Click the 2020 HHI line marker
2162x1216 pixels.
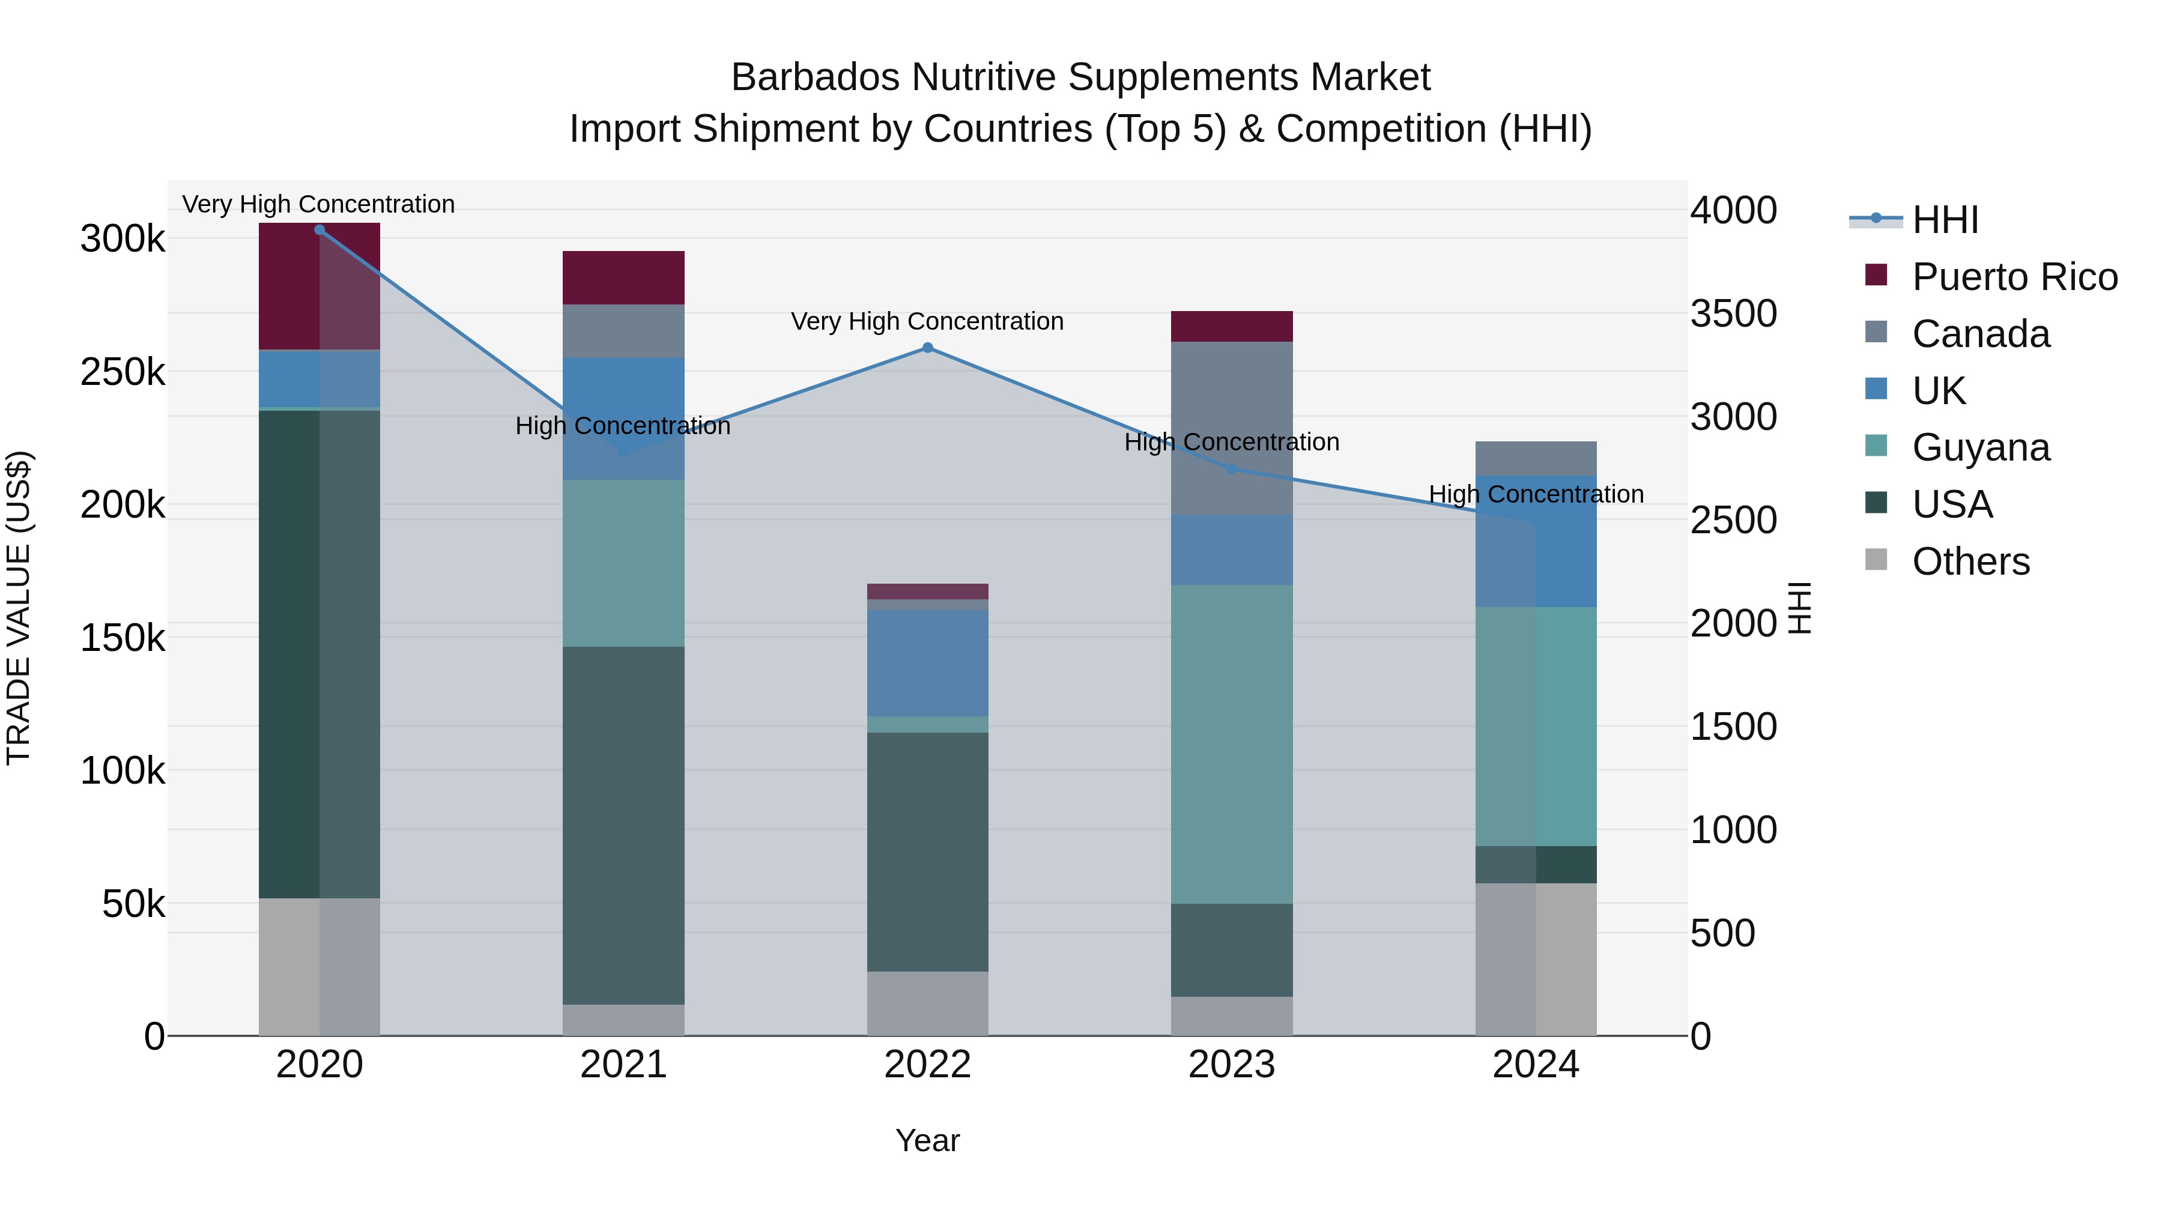[319, 230]
